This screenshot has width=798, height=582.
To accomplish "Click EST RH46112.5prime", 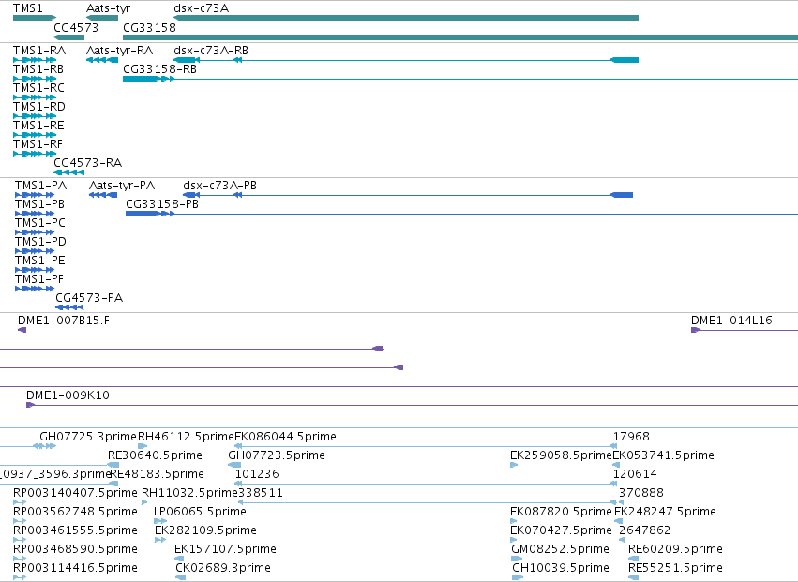I will [187, 437].
